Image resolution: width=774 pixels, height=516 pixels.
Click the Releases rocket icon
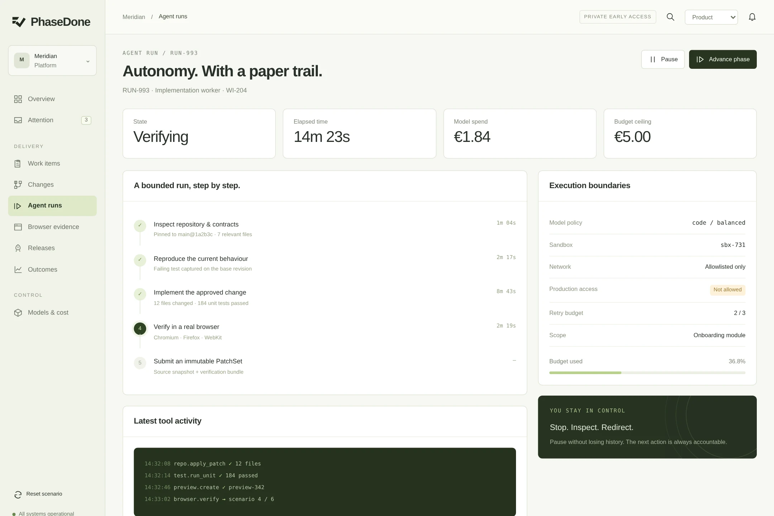(18, 248)
